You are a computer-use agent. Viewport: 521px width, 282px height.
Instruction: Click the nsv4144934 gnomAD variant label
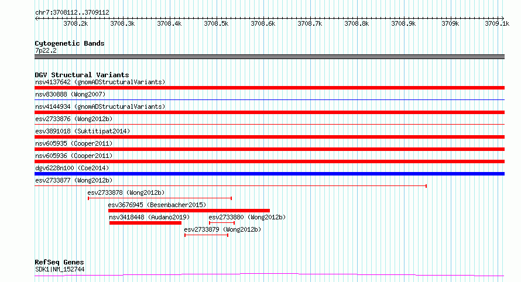(100, 106)
